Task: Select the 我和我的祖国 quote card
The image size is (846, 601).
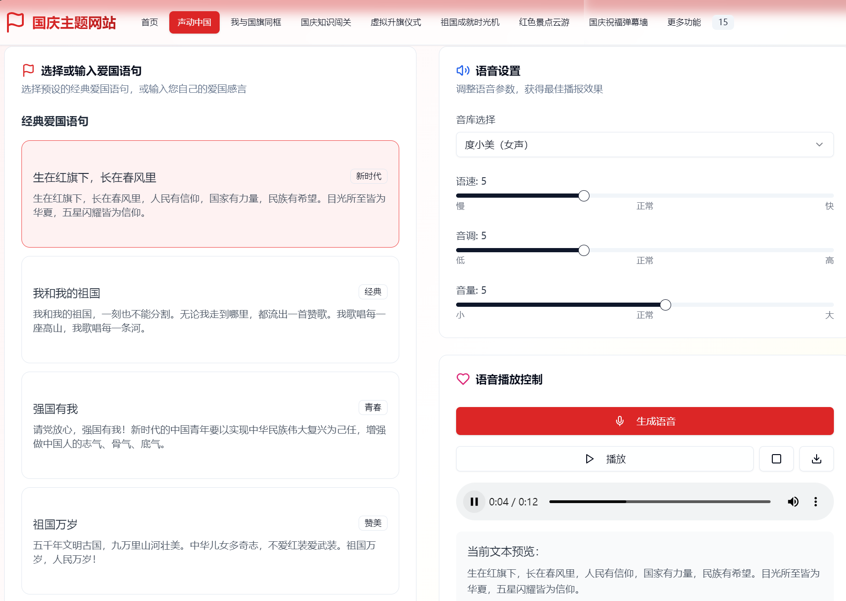Action: coord(210,310)
